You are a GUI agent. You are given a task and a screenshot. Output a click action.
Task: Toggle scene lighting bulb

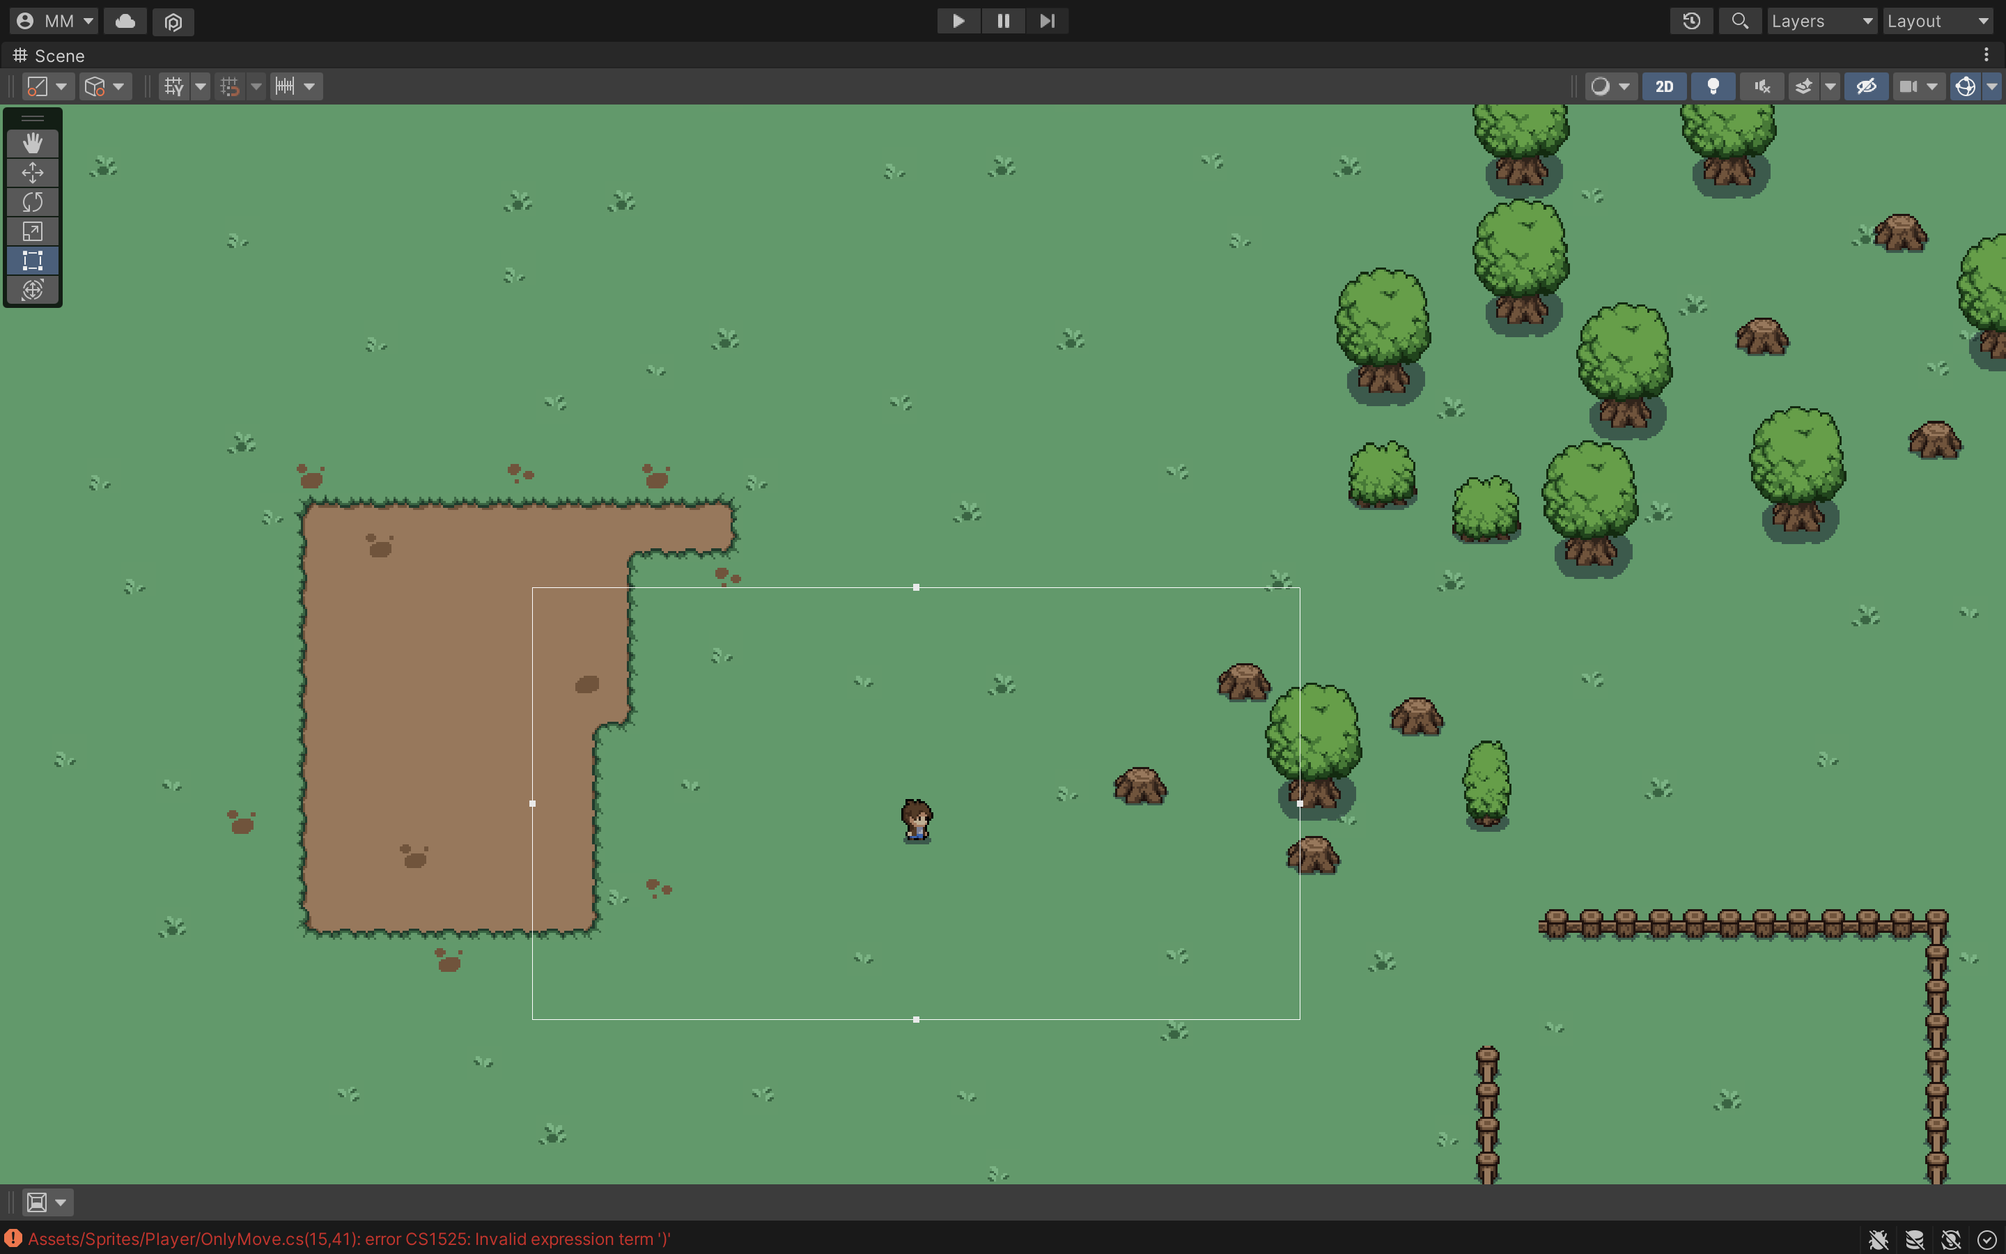pyautogui.click(x=1713, y=86)
